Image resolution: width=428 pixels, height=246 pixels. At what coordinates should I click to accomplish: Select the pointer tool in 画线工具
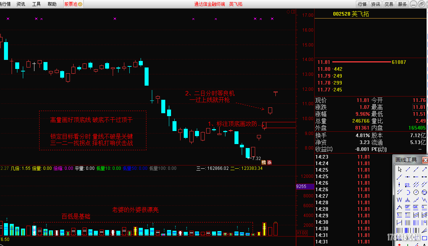tap(399, 169)
